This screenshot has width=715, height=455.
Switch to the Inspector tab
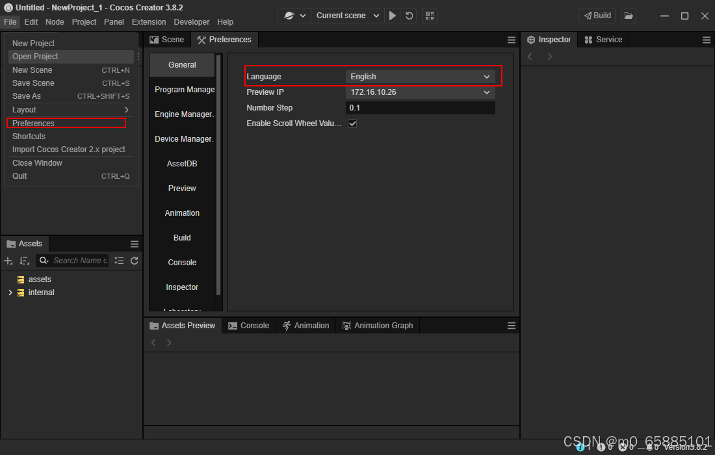pyautogui.click(x=549, y=40)
